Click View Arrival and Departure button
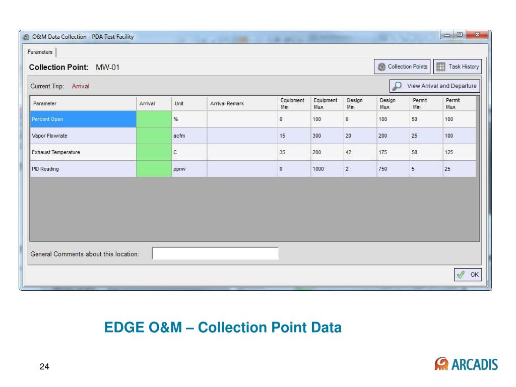The width and height of the screenshot is (516, 387). click(435, 86)
